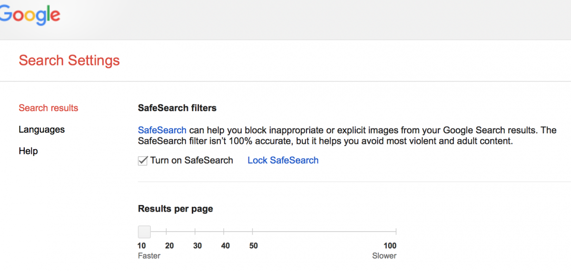Click the results per page slider handle
The image size is (571, 271).
click(x=144, y=232)
